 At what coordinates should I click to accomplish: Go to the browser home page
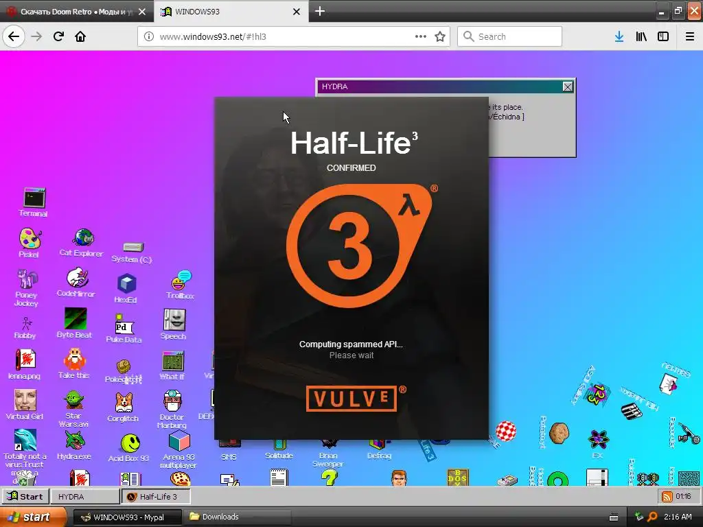(80, 36)
